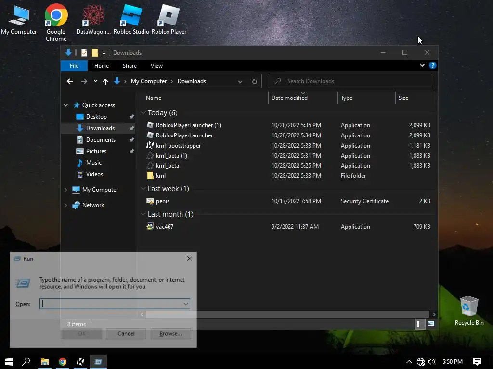493x369 pixels.
Task: Open the address bar history dropdown
Action: tap(240, 82)
